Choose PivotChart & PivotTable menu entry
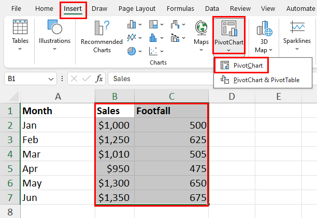Image resolution: width=317 pixels, height=218 pixels. [263, 80]
